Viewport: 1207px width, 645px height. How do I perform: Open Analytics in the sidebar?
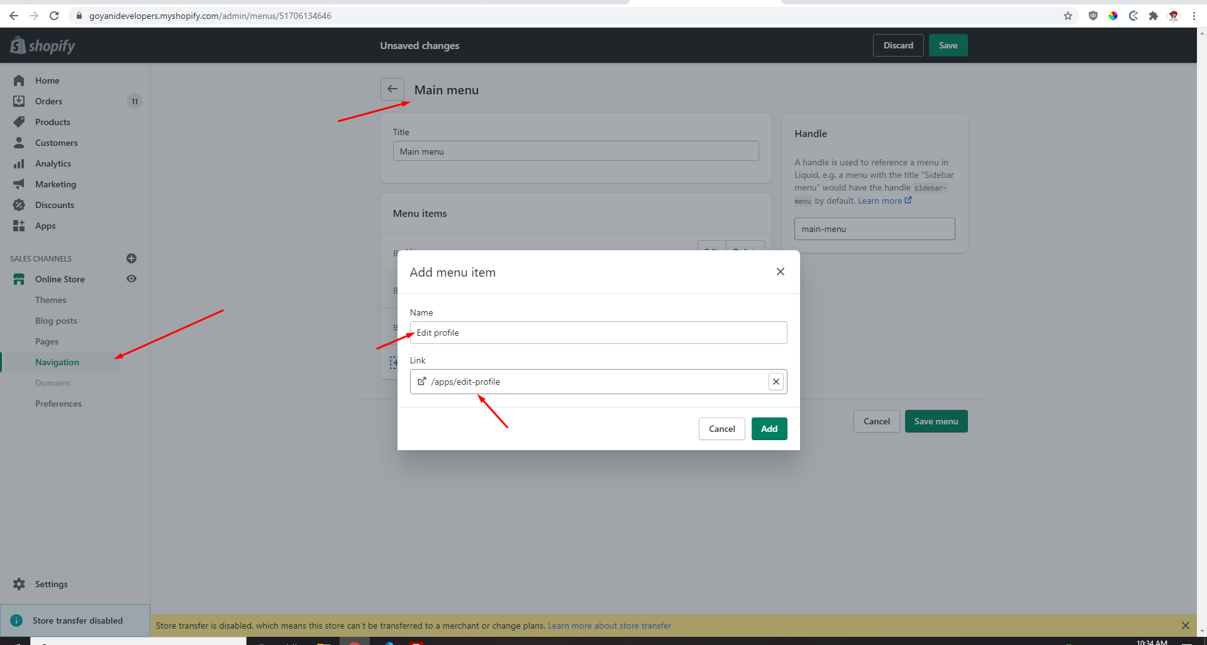click(x=53, y=163)
